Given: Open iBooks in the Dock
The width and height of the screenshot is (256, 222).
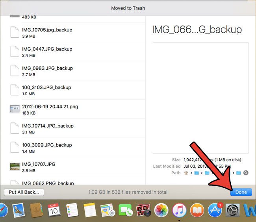Looking at the screenshot, I should pos(197,210).
